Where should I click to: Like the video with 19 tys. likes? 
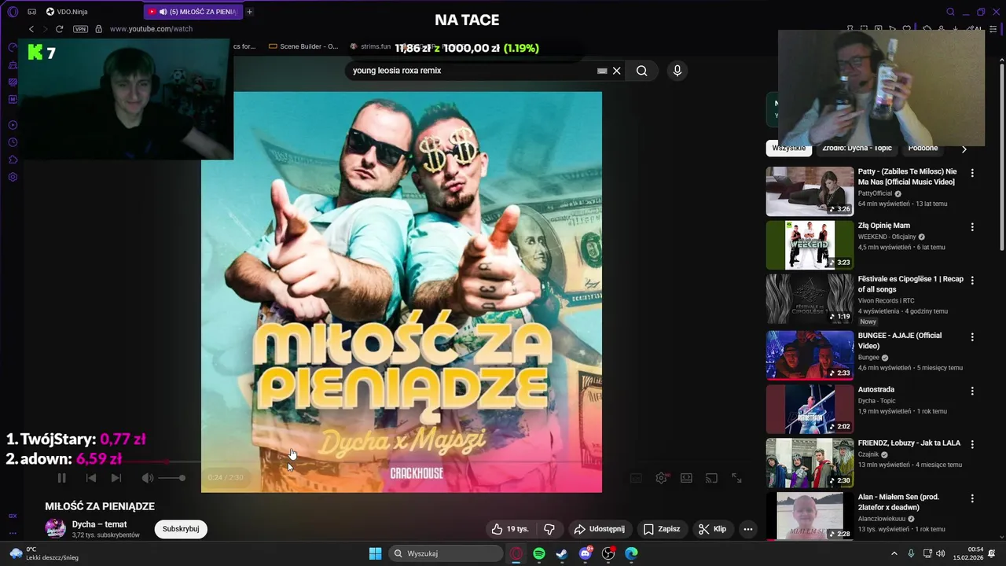(x=510, y=529)
